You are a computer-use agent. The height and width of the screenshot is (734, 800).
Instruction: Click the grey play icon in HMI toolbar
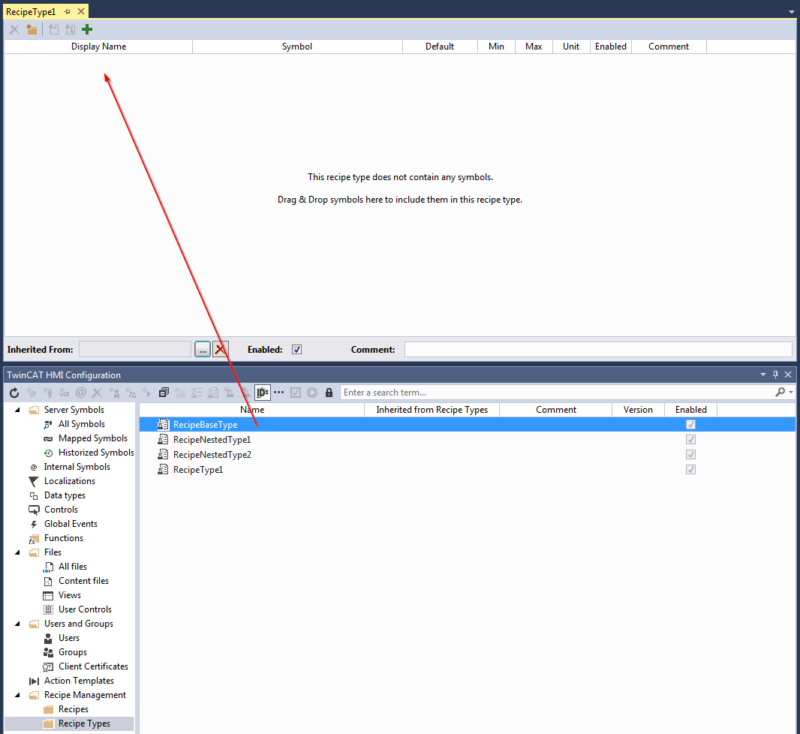(x=312, y=393)
